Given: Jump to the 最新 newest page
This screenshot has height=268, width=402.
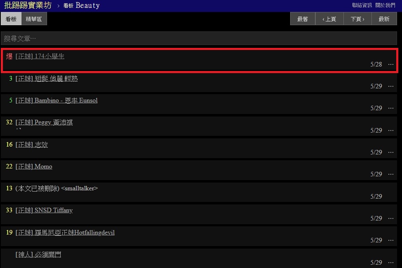Looking at the screenshot, I should [384, 19].
